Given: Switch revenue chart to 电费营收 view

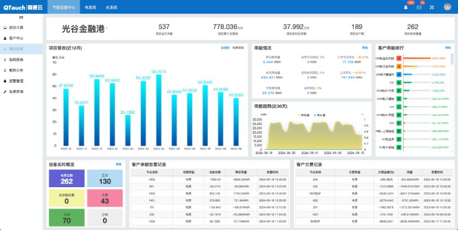Looking at the screenshot, I should click(x=238, y=48).
